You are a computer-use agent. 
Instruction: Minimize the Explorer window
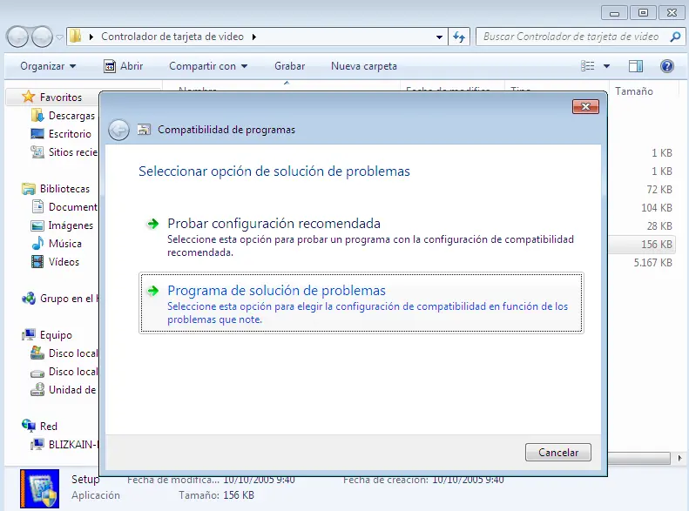pyautogui.click(x=614, y=13)
